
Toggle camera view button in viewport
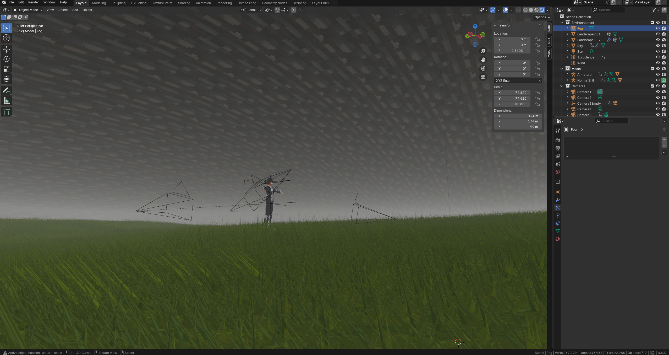[x=483, y=68]
